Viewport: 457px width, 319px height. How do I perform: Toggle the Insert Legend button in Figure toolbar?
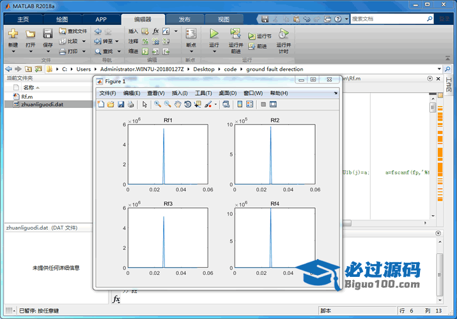pos(250,104)
